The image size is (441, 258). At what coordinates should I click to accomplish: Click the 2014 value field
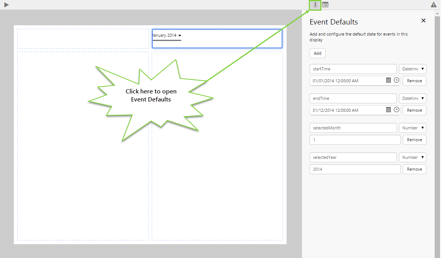(x=355, y=169)
